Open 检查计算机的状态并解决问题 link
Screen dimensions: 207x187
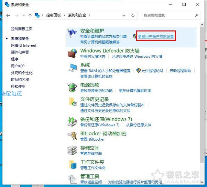click(x=103, y=36)
